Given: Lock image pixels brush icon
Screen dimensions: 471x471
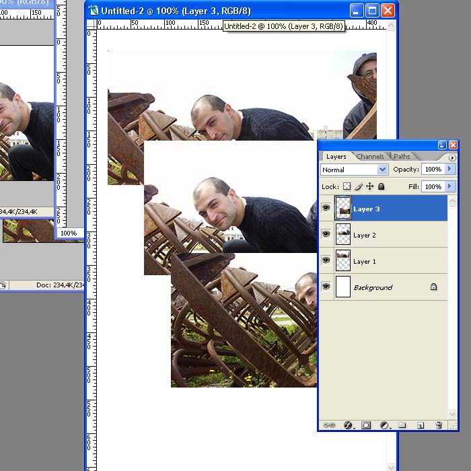Looking at the screenshot, I should 359,186.
